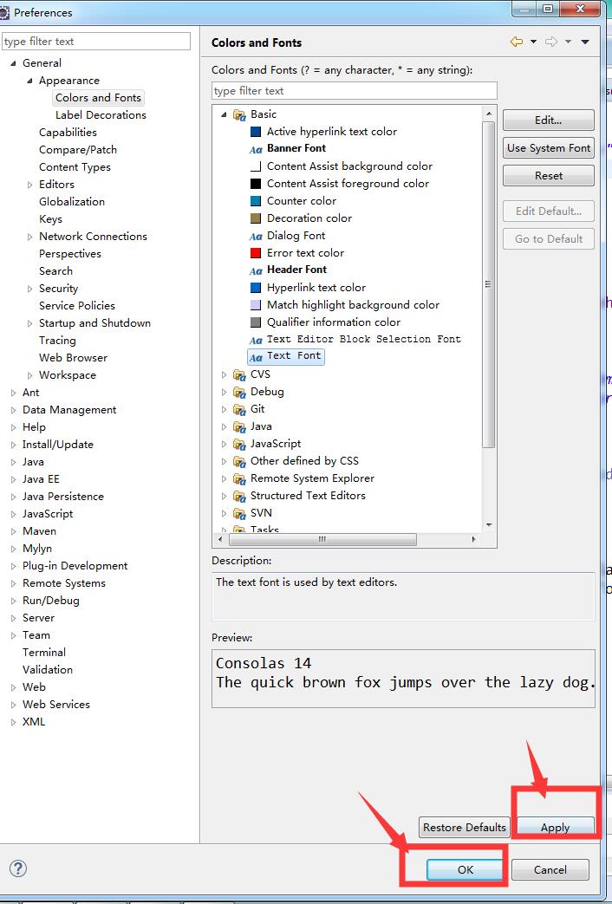
Task: Open the view menu triangle in header
Action: point(585,42)
